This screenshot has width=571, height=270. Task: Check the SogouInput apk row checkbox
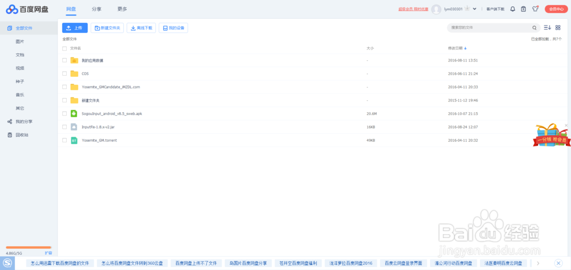pyautogui.click(x=65, y=114)
